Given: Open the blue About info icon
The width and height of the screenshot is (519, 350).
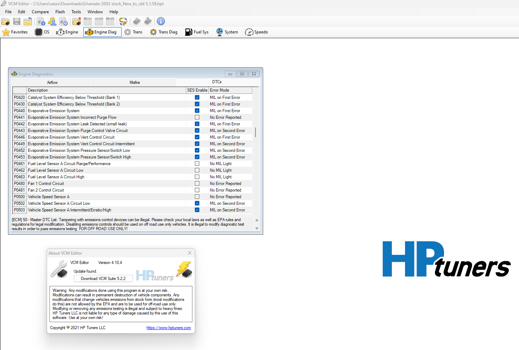Looking at the screenshot, I should (x=161, y=21).
